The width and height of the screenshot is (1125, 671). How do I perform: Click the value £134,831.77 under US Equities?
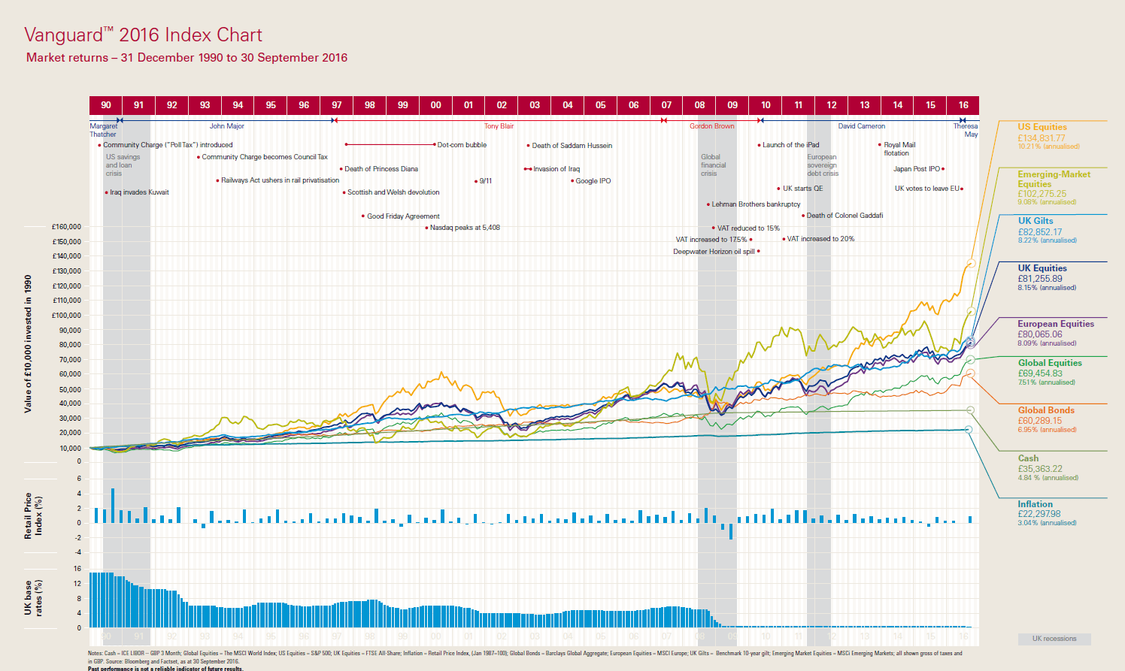1042,138
